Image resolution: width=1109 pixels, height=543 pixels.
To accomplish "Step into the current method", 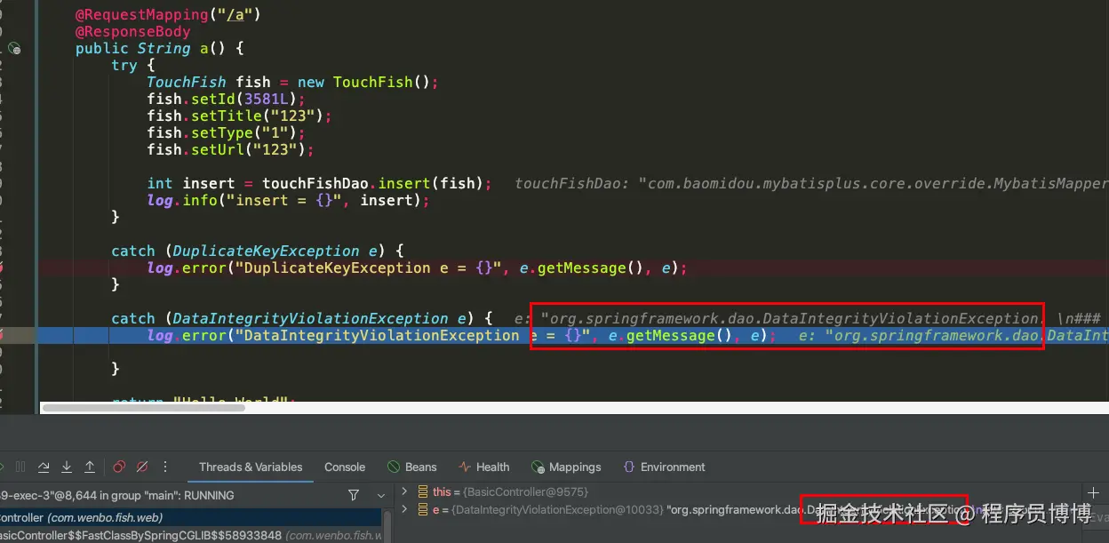I will coord(67,467).
